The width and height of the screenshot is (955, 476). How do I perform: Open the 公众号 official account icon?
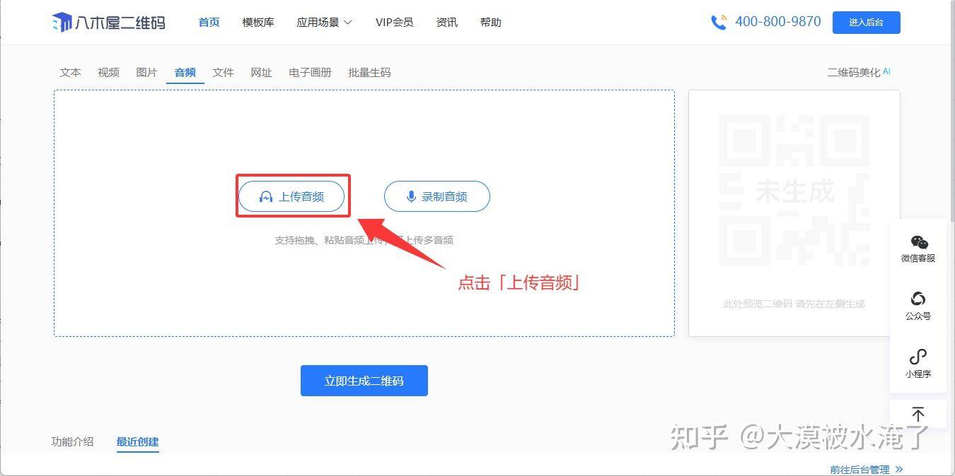coord(918,299)
